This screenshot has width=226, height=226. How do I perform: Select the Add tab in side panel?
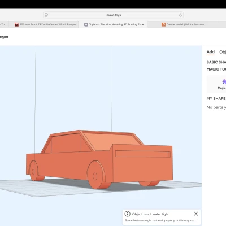click(x=211, y=52)
